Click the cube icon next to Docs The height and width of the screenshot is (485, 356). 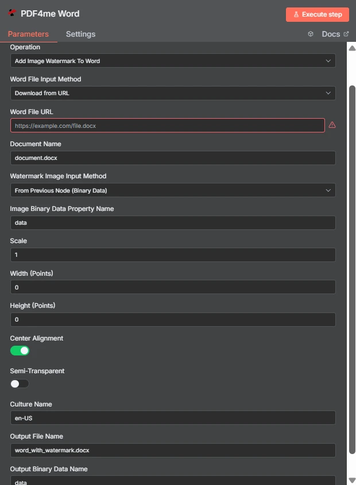[311, 34]
